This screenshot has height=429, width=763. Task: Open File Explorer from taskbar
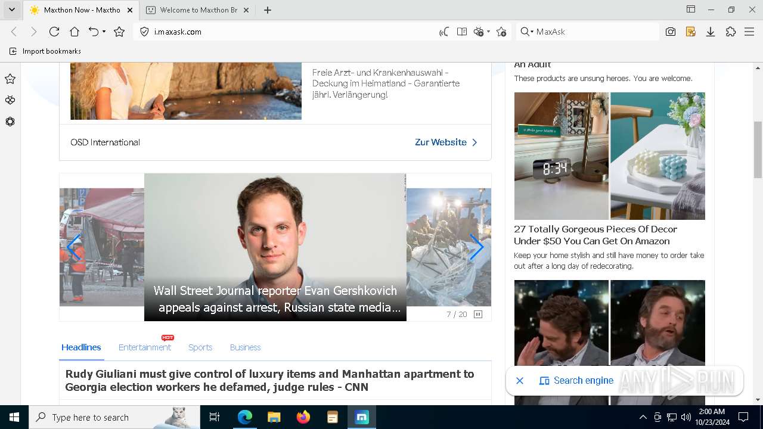click(x=274, y=417)
